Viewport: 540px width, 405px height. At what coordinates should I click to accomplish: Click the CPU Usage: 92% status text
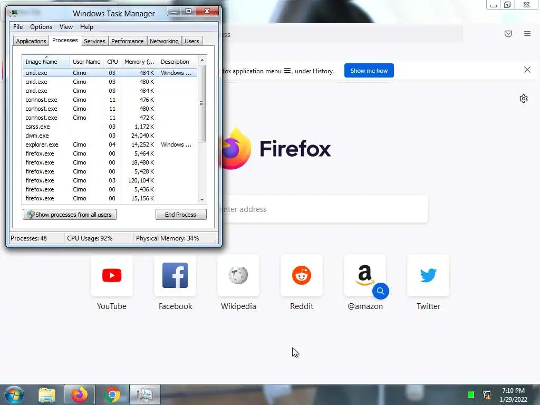click(x=90, y=238)
